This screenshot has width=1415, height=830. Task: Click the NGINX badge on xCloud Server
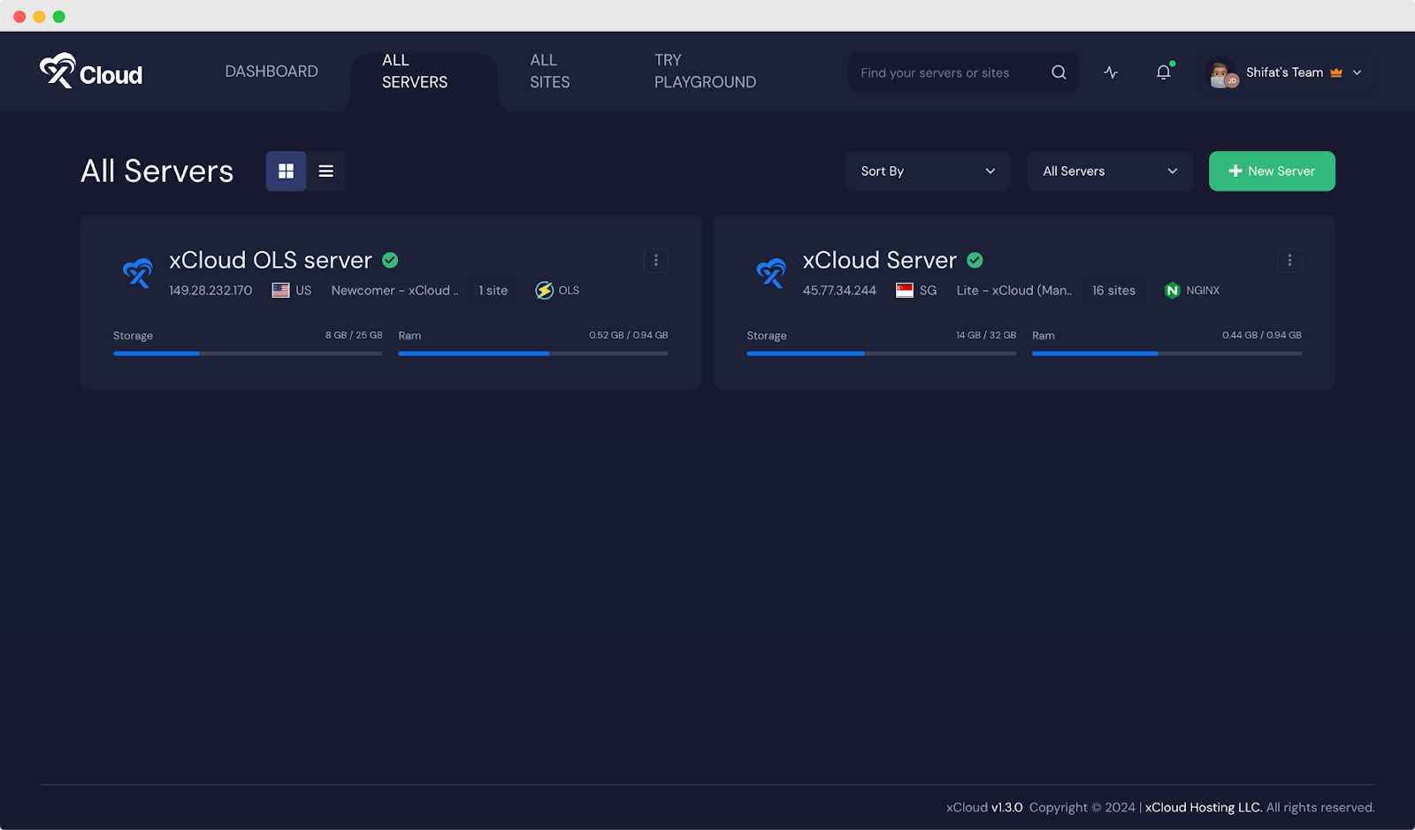pyautogui.click(x=1191, y=290)
